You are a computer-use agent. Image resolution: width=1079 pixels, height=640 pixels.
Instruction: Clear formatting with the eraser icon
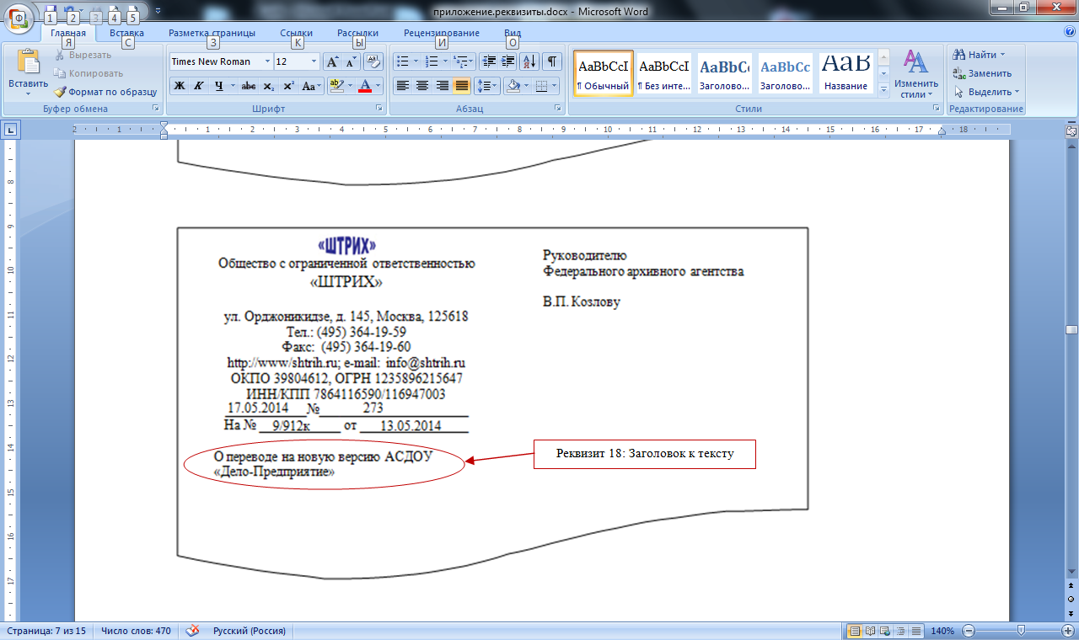(373, 61)
